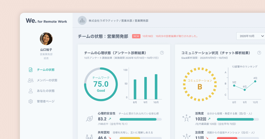Image resolution: width=265 pixels, height=139 pixels.
Task: Click 活発度 person with arrows icon
Action: pyautogui.click(x=186, y=118)
